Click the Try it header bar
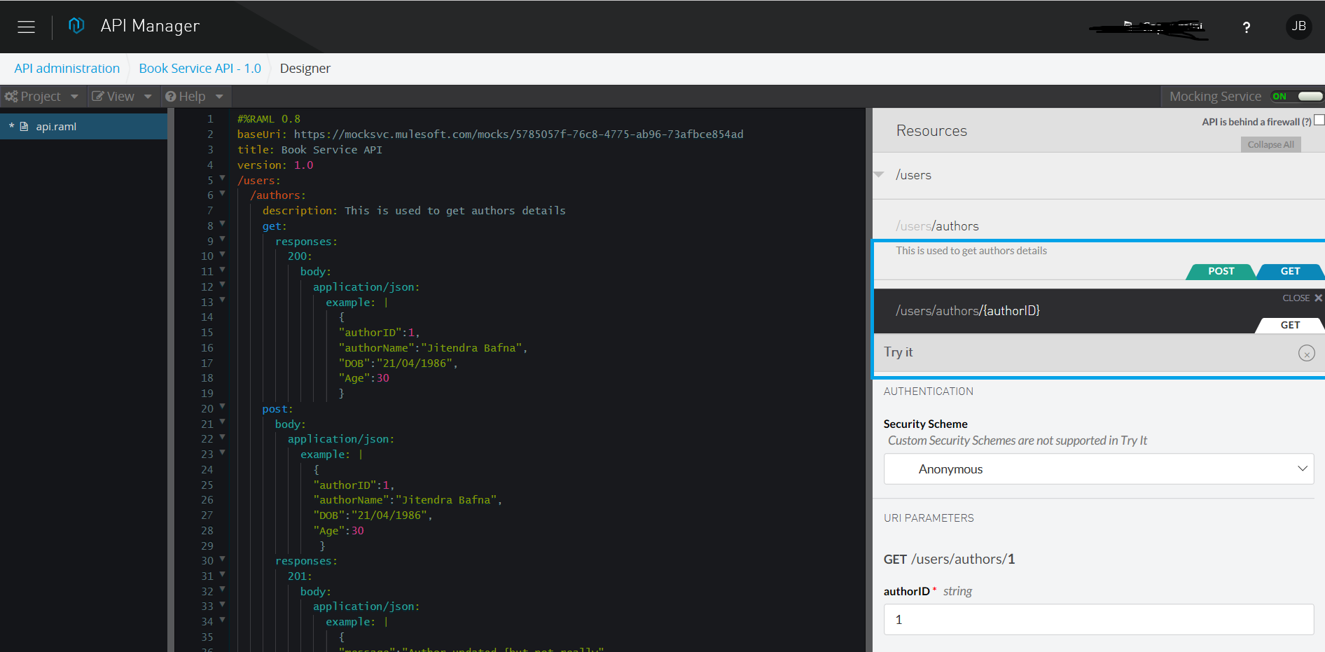Image resolution: width=1325 pixels, height=652 pixels. click(x=1098, y=353)
